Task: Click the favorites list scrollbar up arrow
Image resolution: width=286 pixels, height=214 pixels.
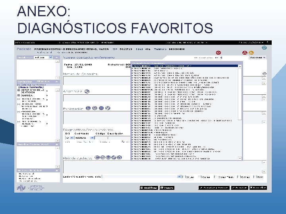Action: click(x=240, y=67)
